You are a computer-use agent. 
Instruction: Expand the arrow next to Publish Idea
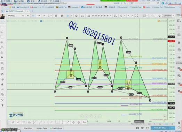[x=172, y=128]
